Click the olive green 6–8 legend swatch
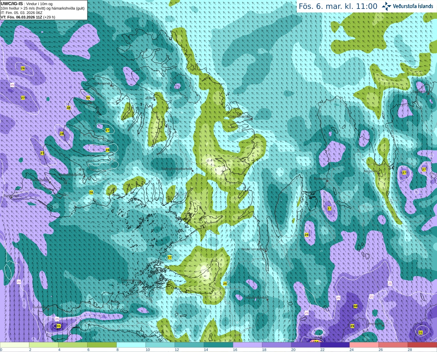The width and height of the screenshot is (437, 352). (102, 345)
